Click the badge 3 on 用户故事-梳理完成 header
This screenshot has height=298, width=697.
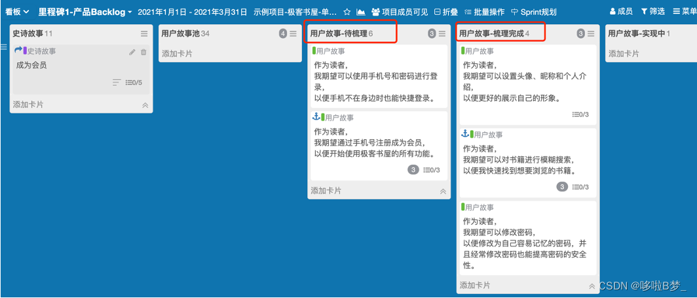pos(581,34)
